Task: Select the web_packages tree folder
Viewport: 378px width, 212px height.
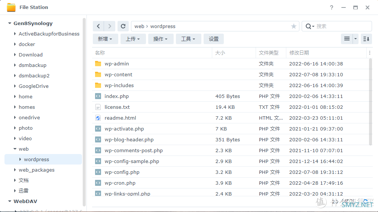Action: [37, 170]
